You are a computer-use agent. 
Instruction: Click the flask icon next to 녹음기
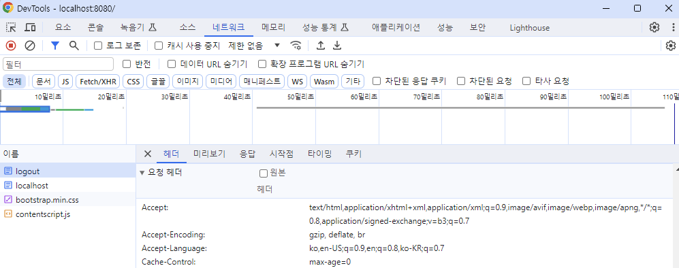point(152,28)
